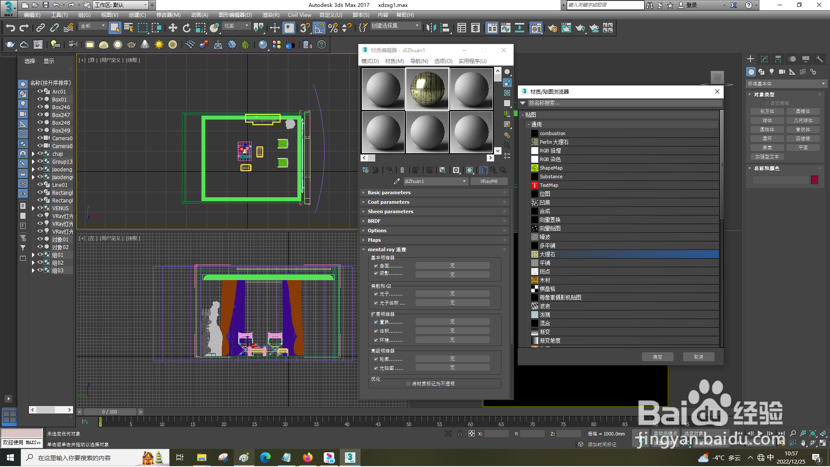The image size is (830, 467).
Task: Uncheck the 曲面 checkbox under 基本明暗器
Action: point(376,266)
